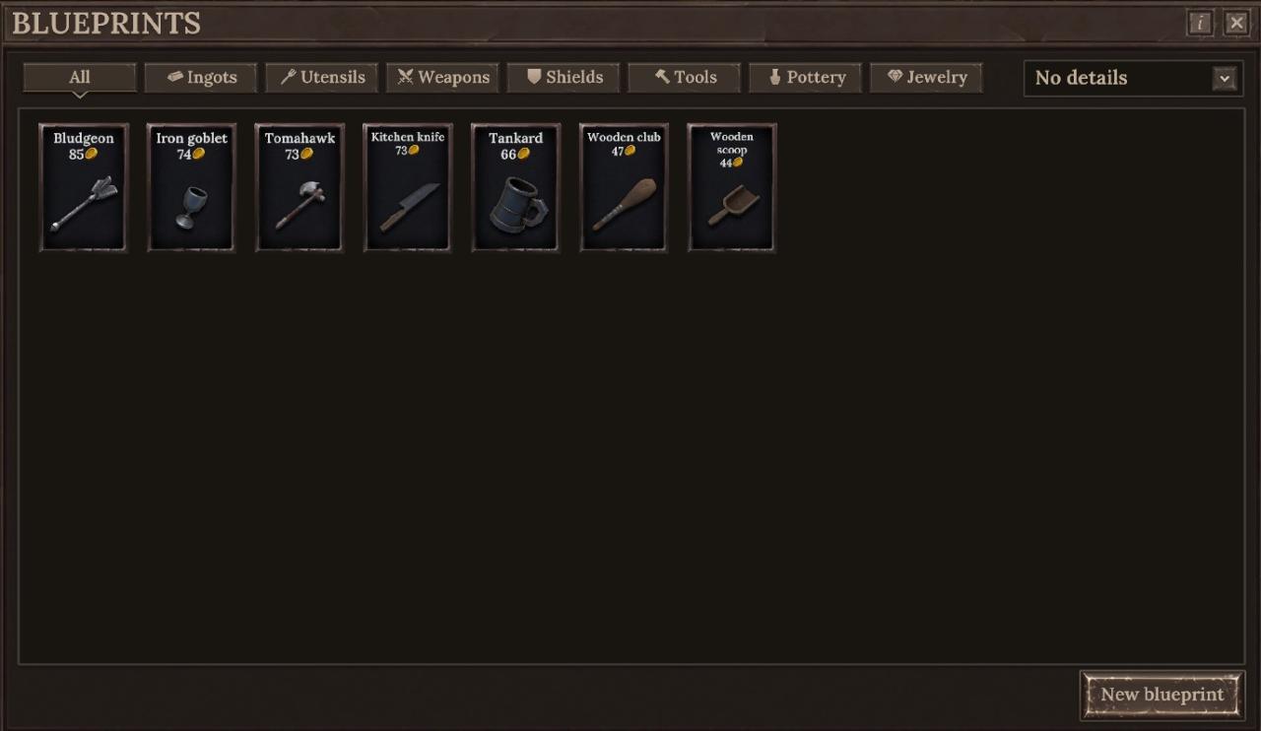Open the info icon button
This screenshot has height=731, width=1261.
1200,23
